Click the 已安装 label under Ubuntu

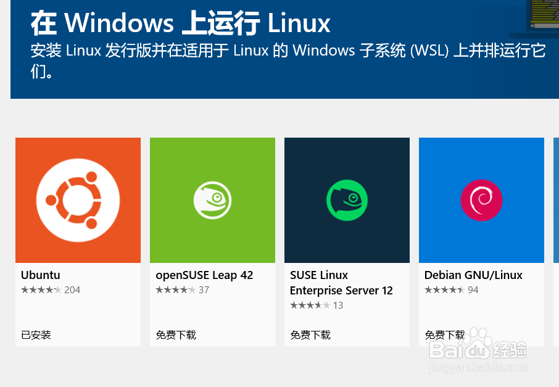click(36, 335)
